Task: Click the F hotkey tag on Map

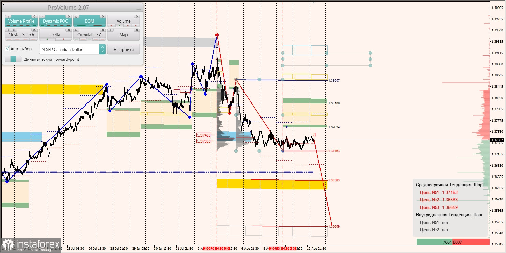Action: tap(110, 30)
